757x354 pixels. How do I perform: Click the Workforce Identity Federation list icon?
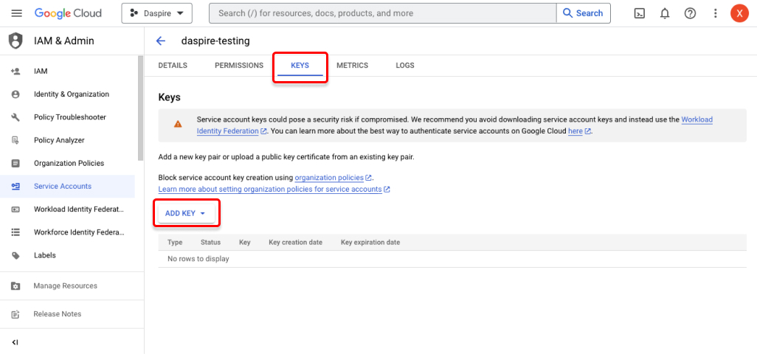click(15, 232)
